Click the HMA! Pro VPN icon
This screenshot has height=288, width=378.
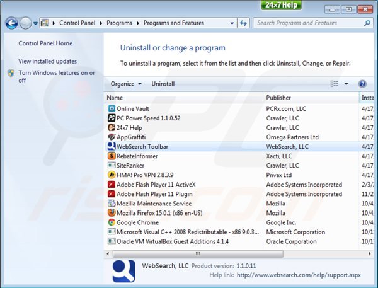(112, 175)
